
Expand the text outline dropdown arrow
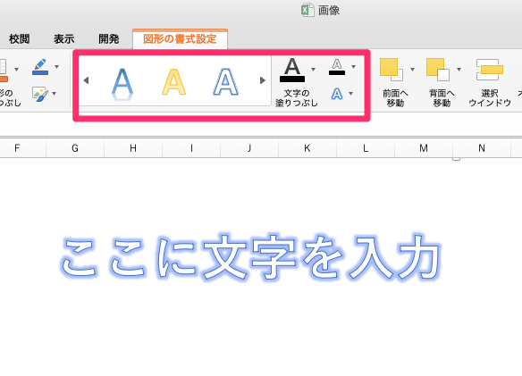354,67
